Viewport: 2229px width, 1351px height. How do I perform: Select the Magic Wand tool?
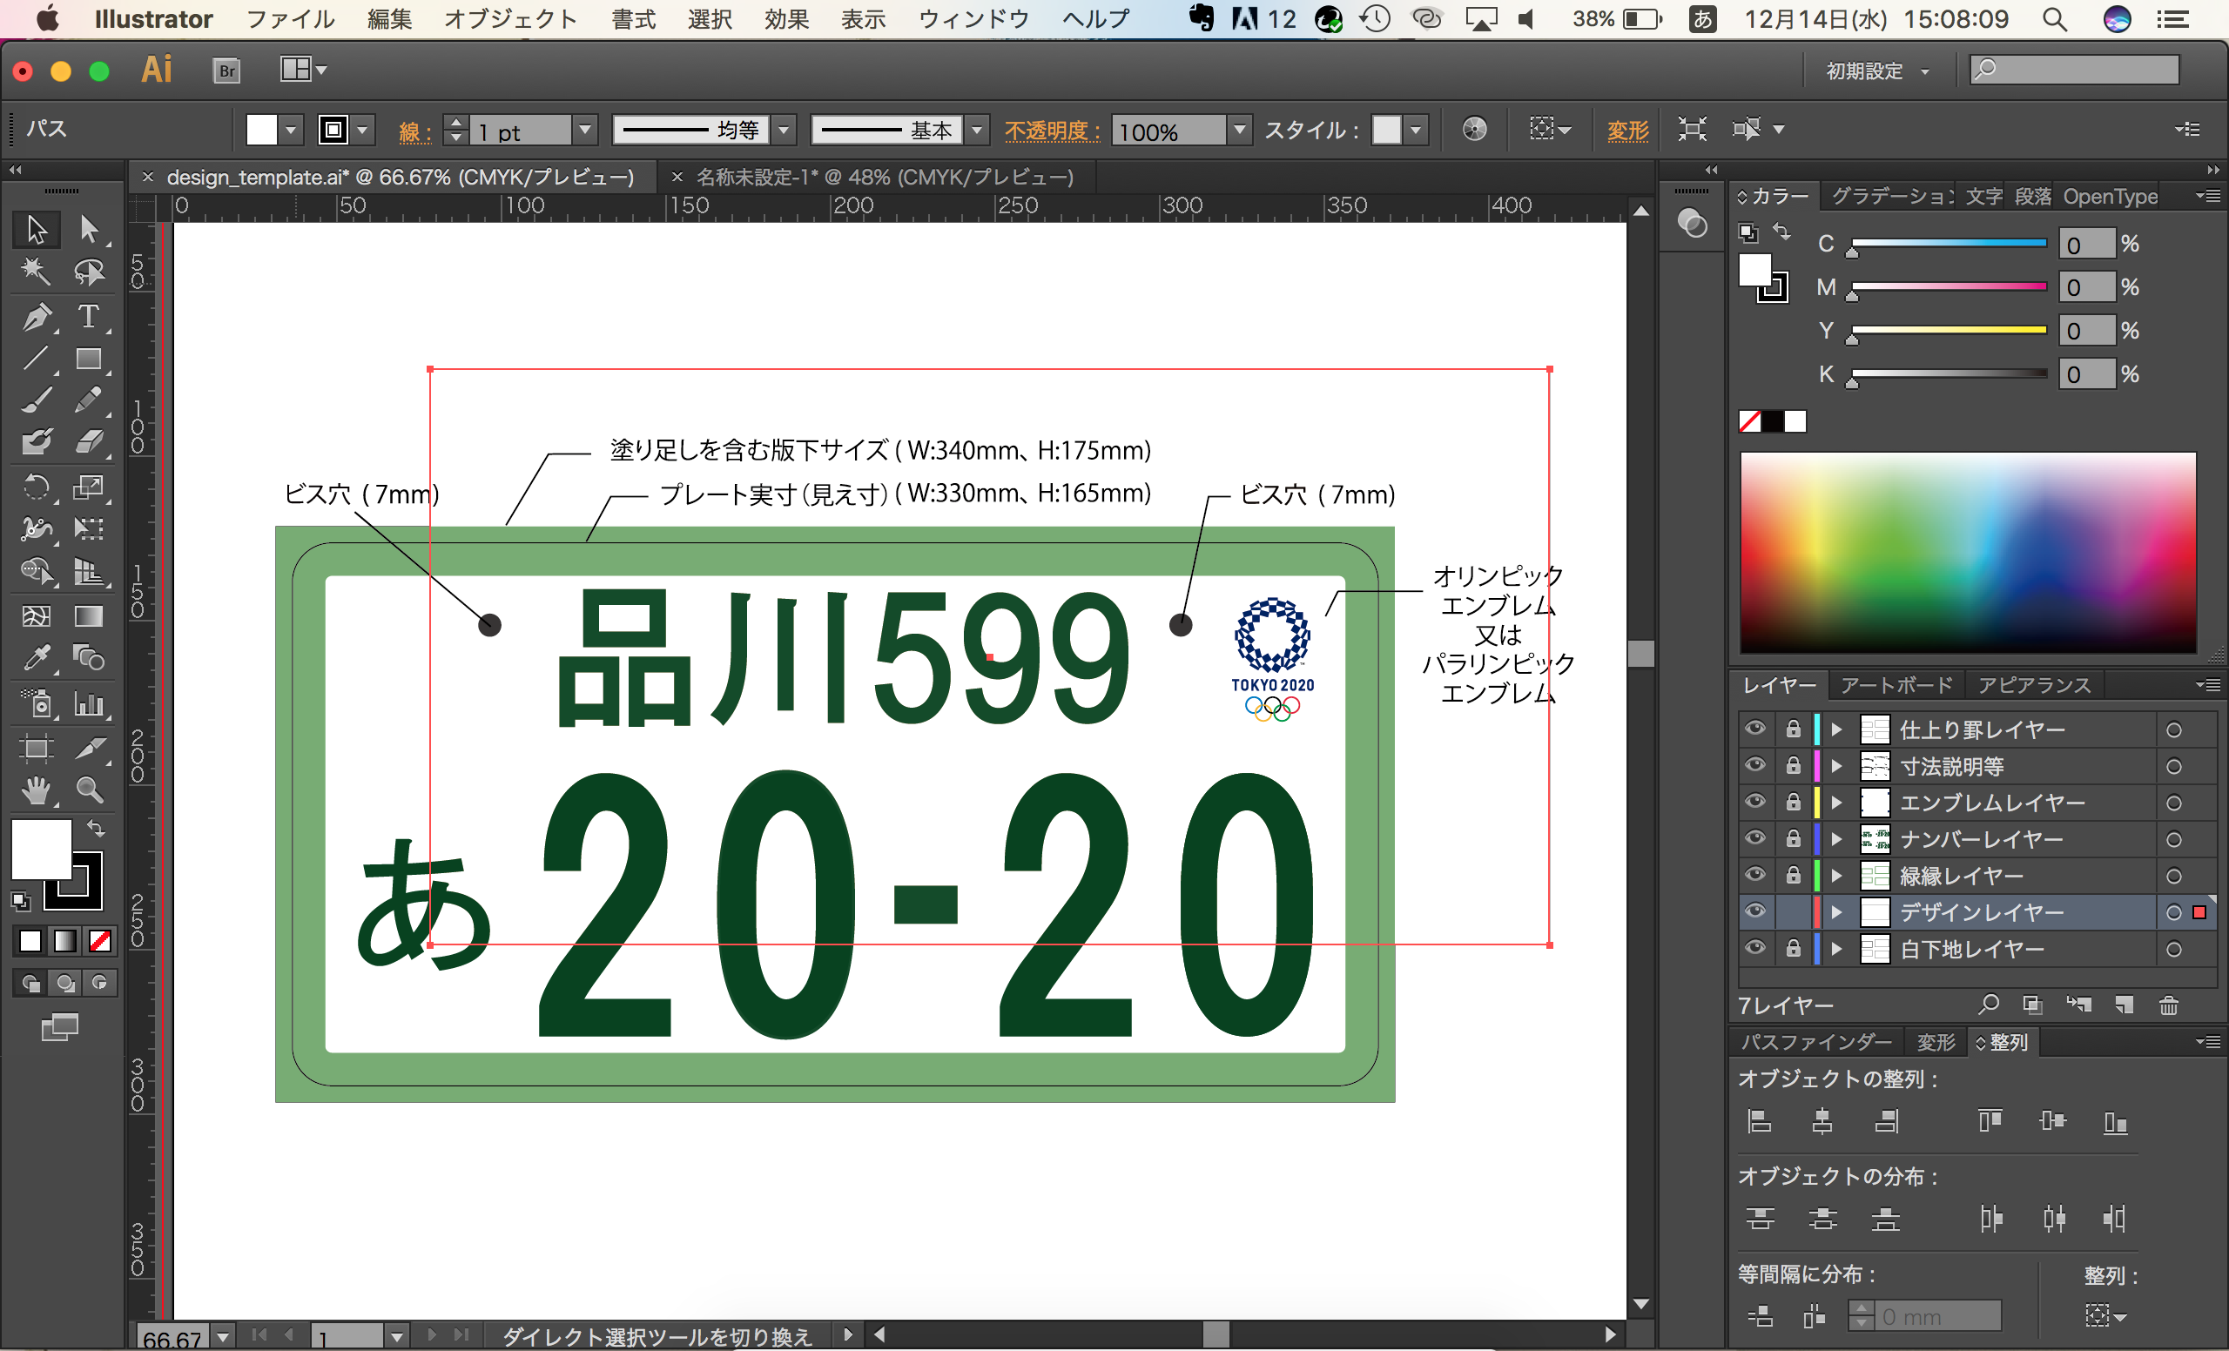(x=37, y=272)
